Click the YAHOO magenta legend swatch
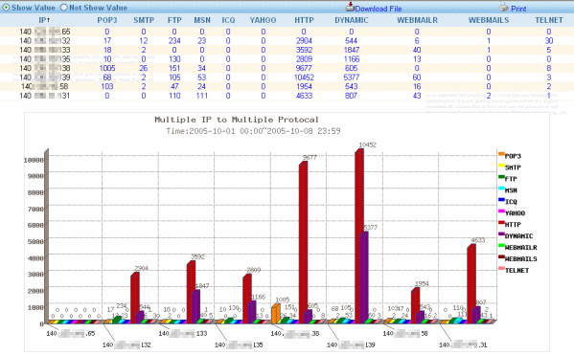This screenshot has width=574, height=355. coord(501,211)
